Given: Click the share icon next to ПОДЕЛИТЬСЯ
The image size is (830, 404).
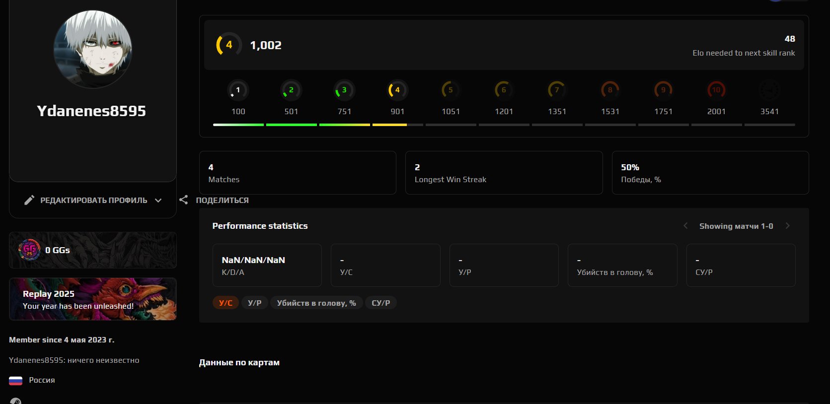Looking at the screenshot, I should pyautogui.click(x=183, y=200).
